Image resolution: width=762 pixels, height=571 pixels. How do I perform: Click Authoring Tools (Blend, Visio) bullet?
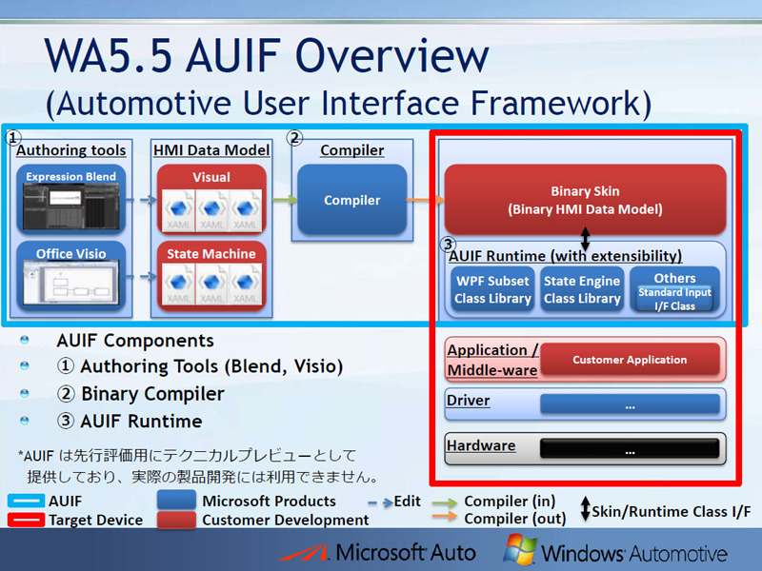(200, 366)
